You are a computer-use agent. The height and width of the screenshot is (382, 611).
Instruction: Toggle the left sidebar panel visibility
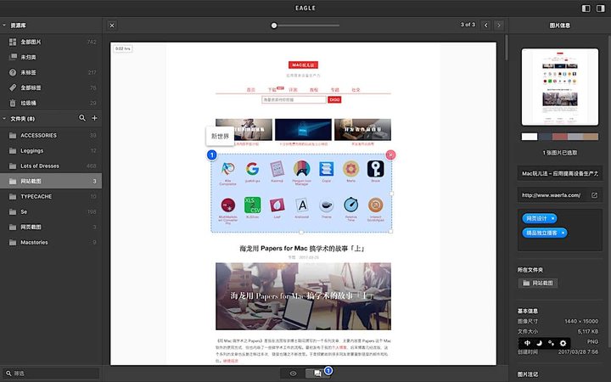[x=586, y=8]
